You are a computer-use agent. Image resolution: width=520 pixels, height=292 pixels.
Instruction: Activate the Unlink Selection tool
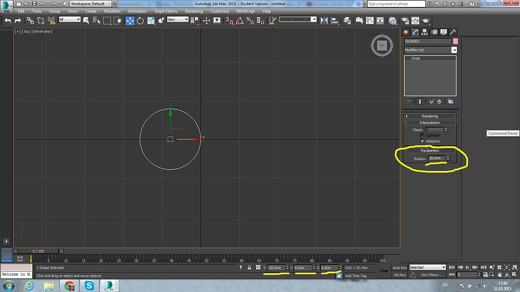click(x=41, y=21)
